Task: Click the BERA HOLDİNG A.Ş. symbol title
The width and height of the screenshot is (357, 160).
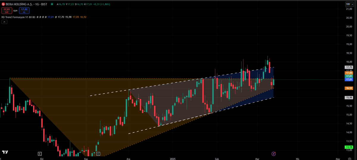Action: [x=20, y=4]
